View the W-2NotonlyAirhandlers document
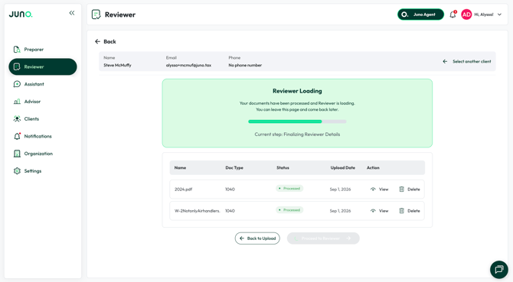Image resolution: width=513 pixels, height=282 pixels. point(379,211)
